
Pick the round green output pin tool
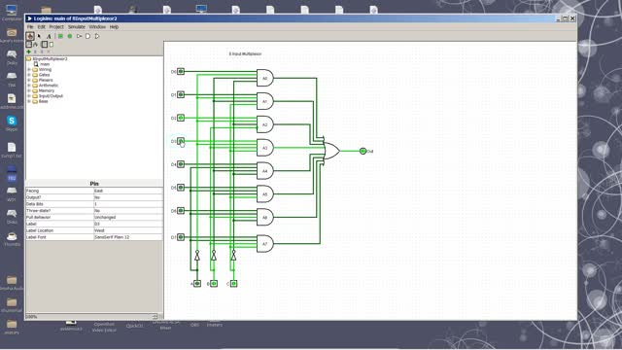pos(70,36)
